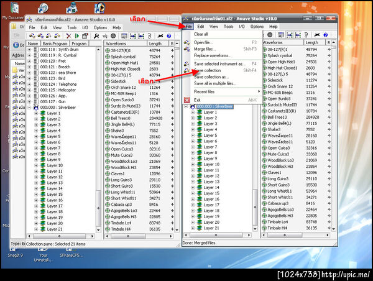Choose Save selected instrument as...

[x=219, y=64]
